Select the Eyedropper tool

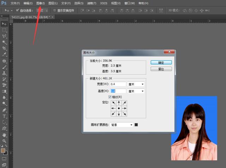point(4,54)
